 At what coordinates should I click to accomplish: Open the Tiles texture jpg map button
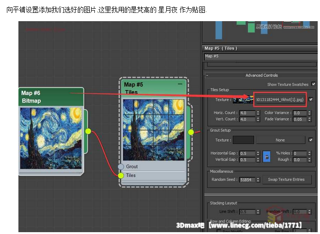(x=280, y=99)
